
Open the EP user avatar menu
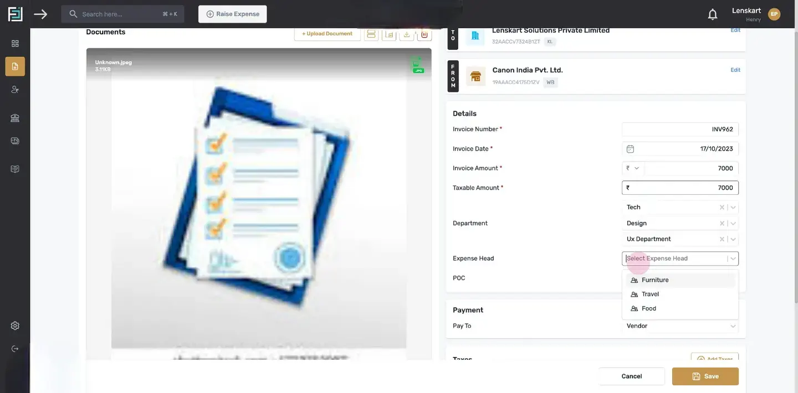(774, 14)
